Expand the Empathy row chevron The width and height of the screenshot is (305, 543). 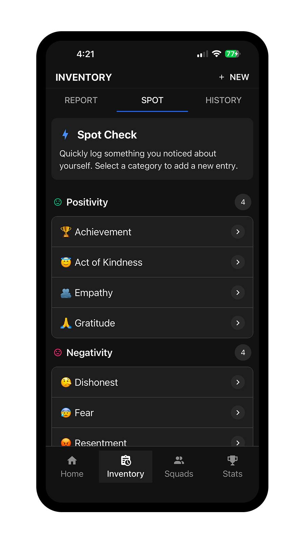pos(238,292)
